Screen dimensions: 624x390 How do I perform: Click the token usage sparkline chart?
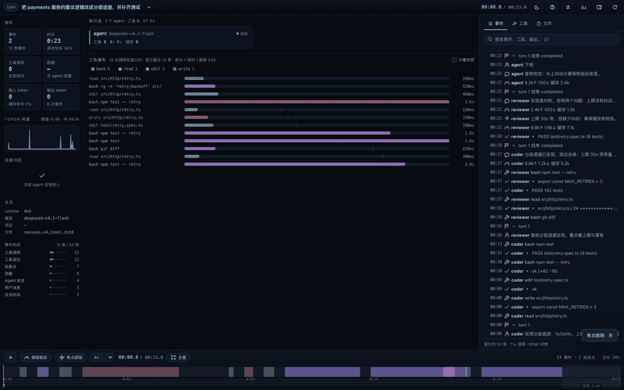point(42,138)
